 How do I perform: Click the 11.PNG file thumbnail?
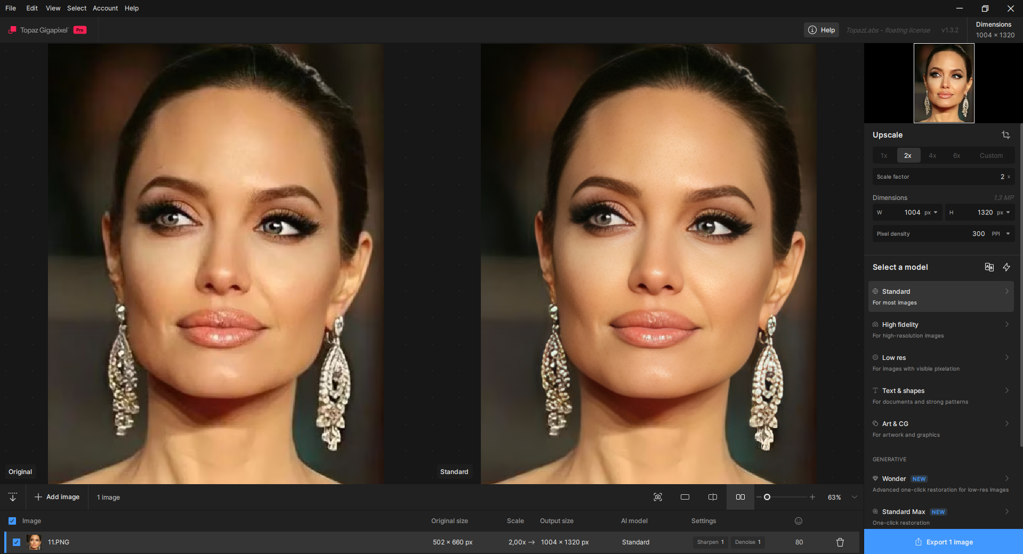click(x=35, y=542)
